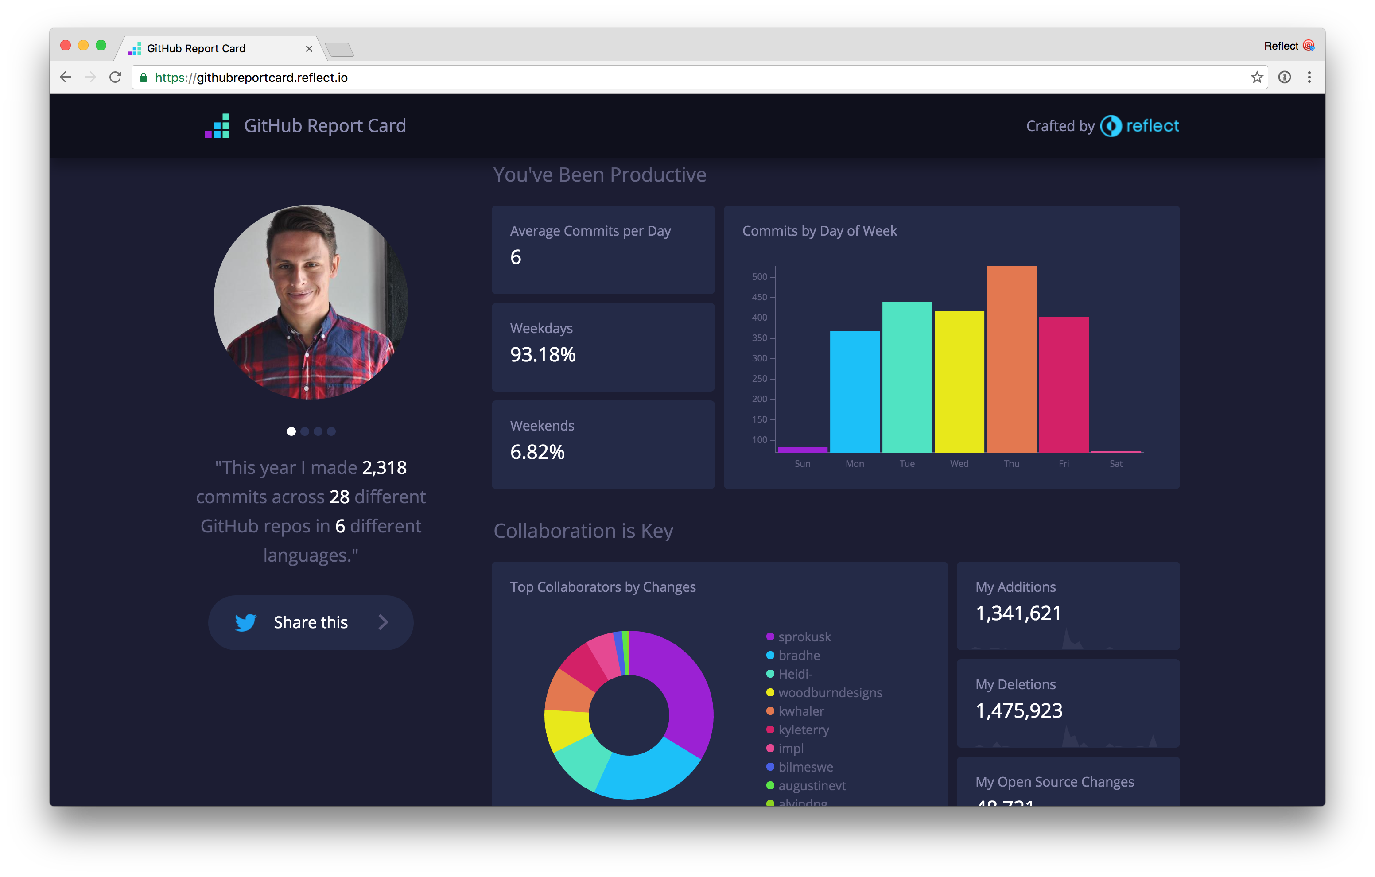
Task: Click the 1Password keyhole toolbar icon
Action: pos(1286,77)
